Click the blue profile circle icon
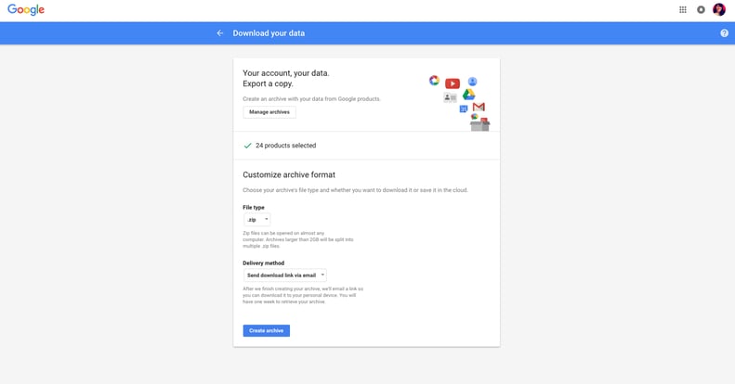 point(472,82)
